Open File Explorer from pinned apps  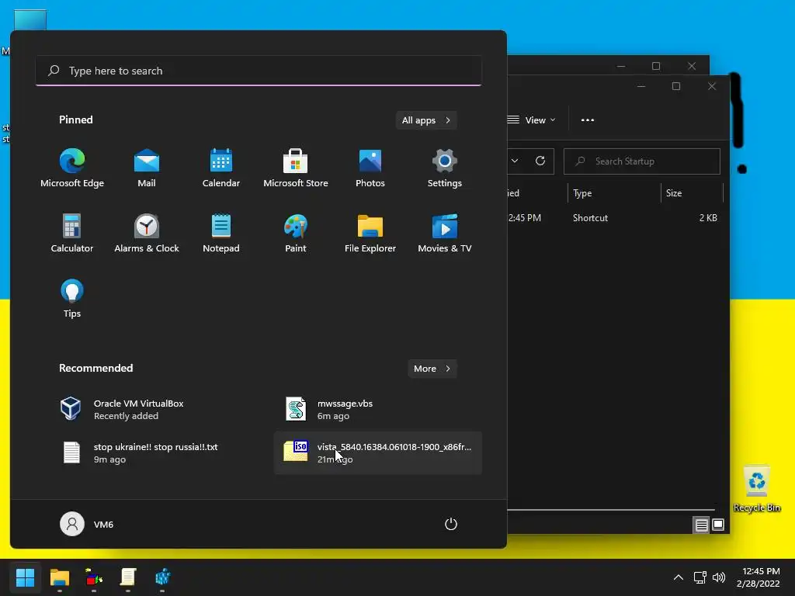(x=370, y=233)
